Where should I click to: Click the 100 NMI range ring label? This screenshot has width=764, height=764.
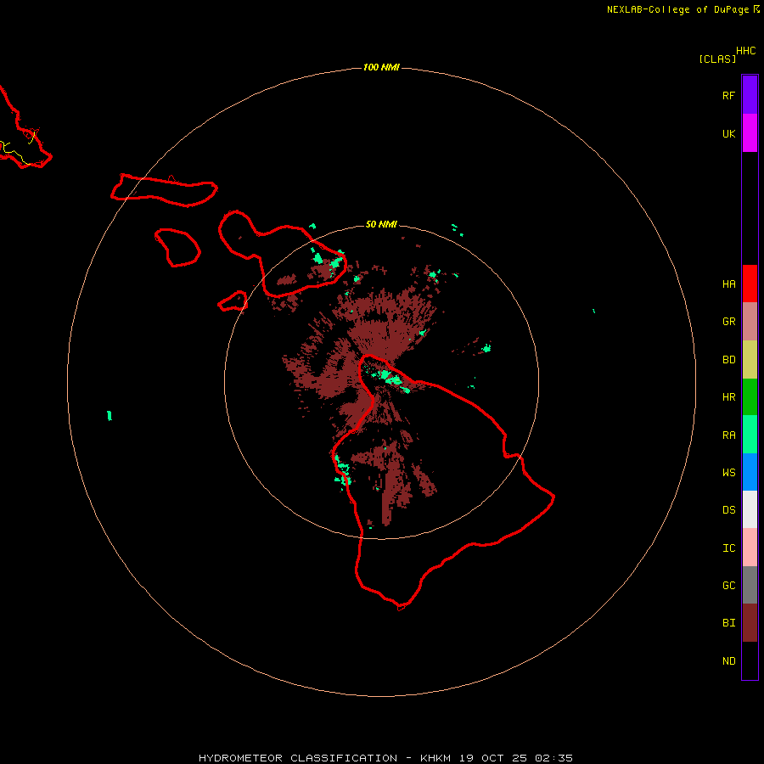pos(381,67)
